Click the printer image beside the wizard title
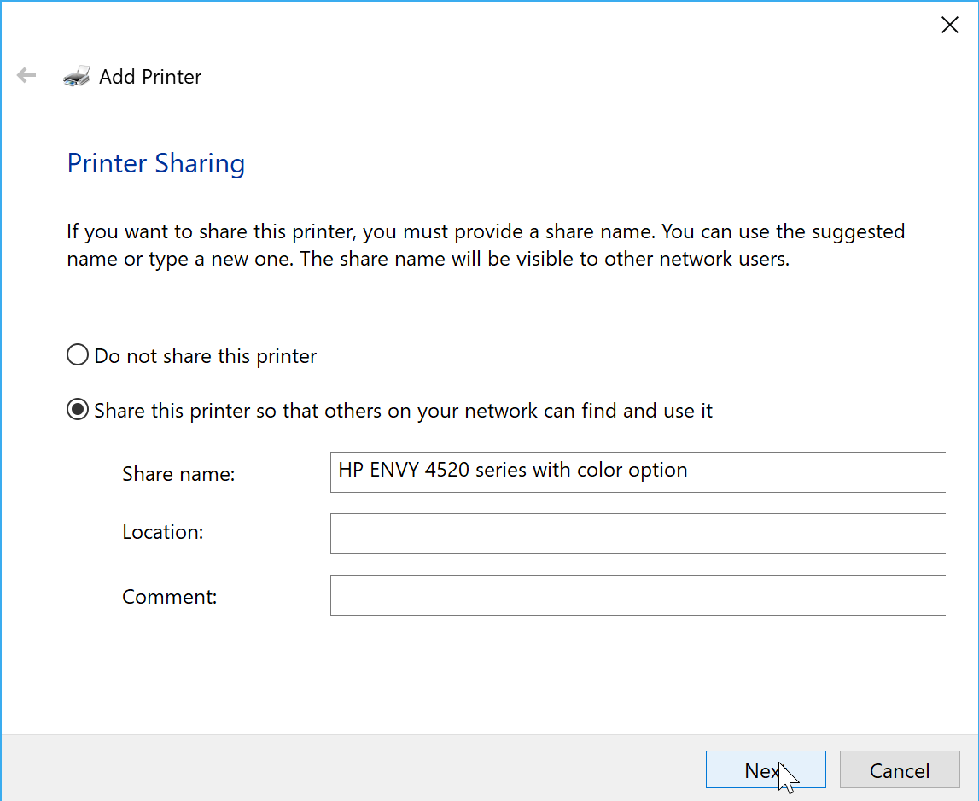Viewport: 979px width, 801px height. [x=76, y=75]
